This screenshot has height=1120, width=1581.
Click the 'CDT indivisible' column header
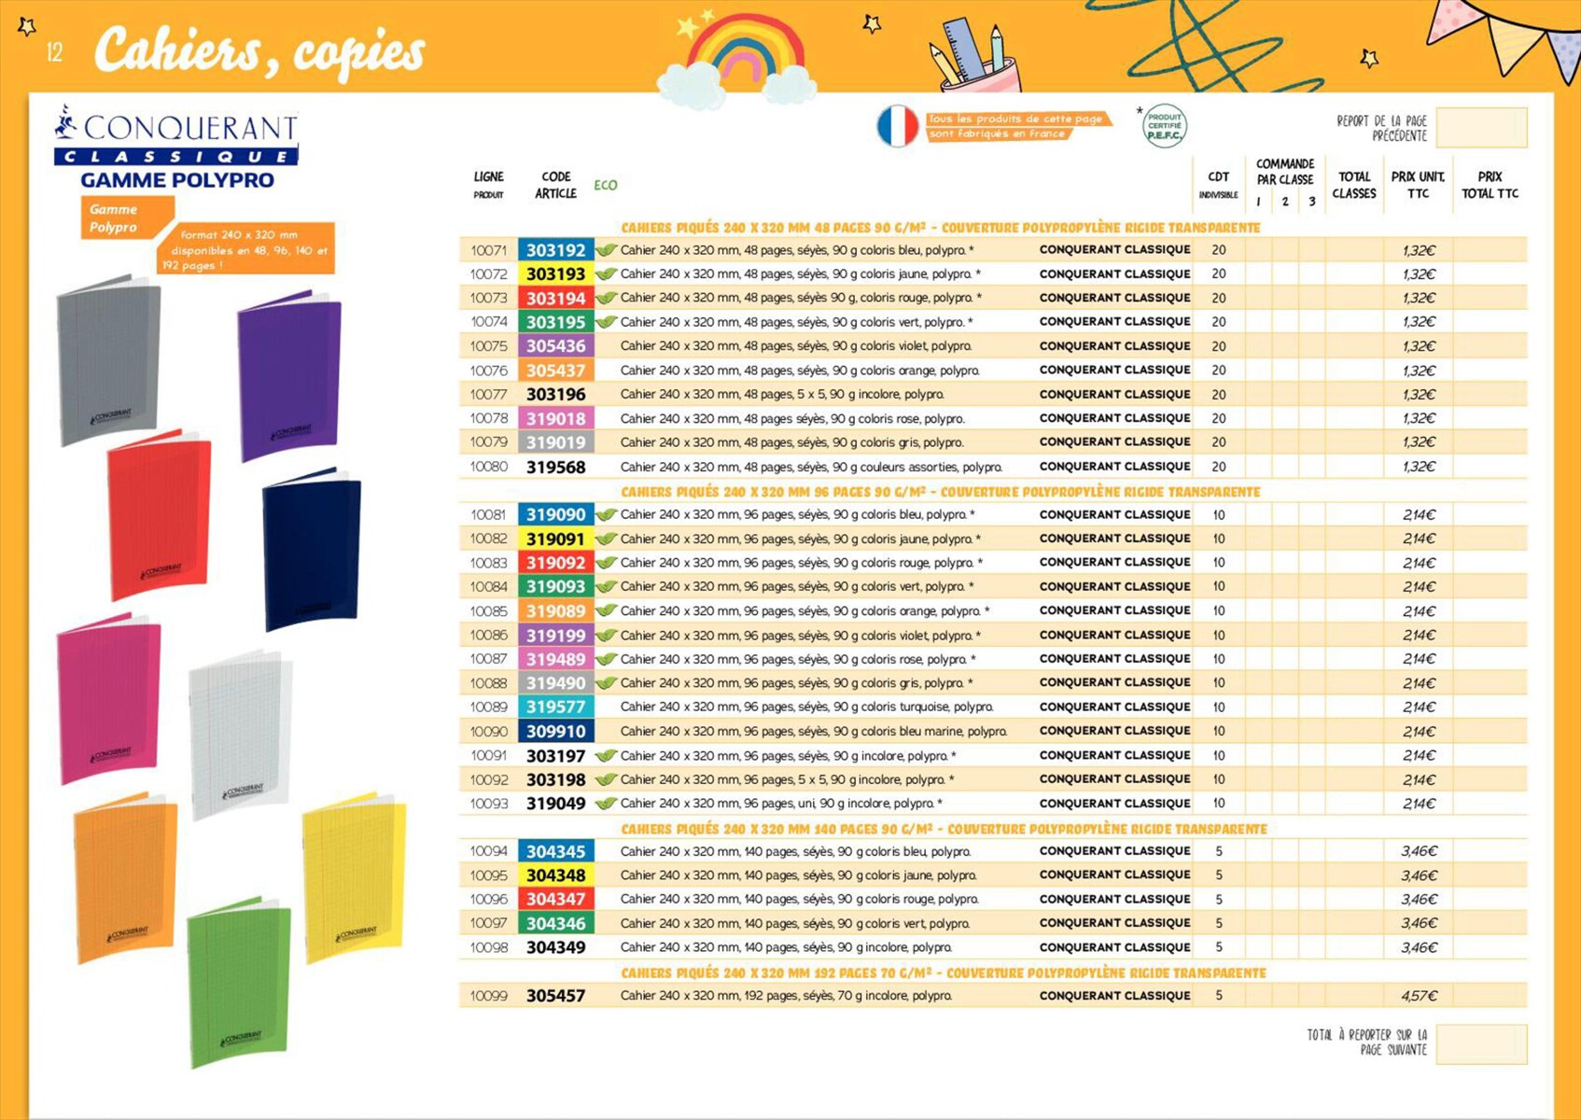[1219, 185]
